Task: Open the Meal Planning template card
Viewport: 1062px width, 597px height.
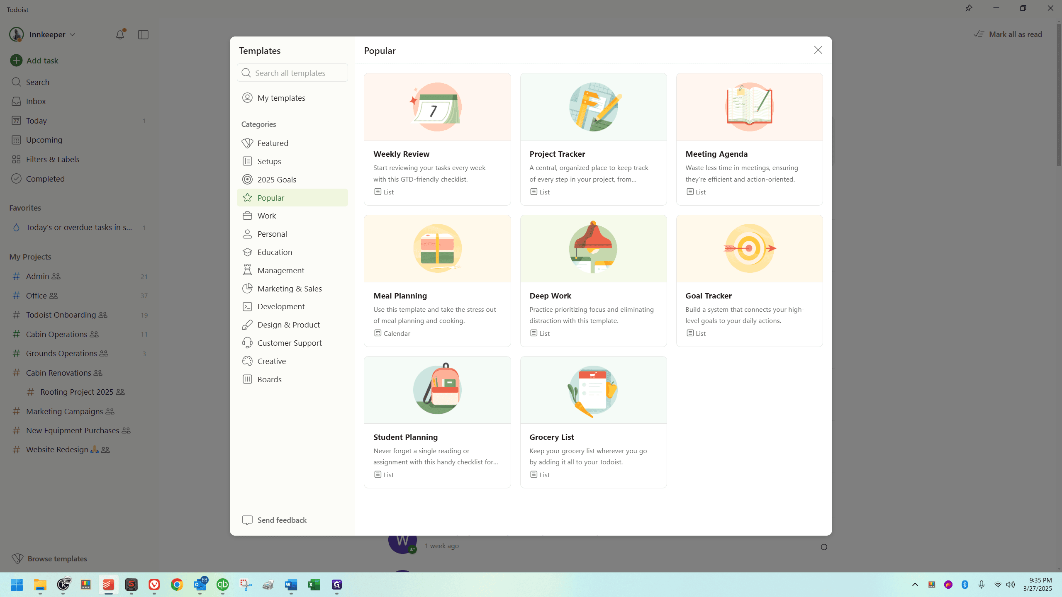Action: point(437,281)
